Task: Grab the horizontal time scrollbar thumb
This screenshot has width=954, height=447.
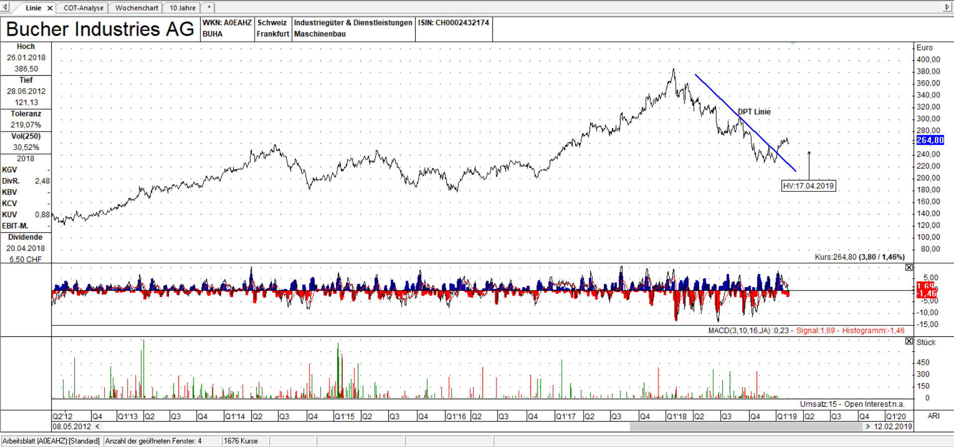Action: pyautogui.click(x=746, y=427)
